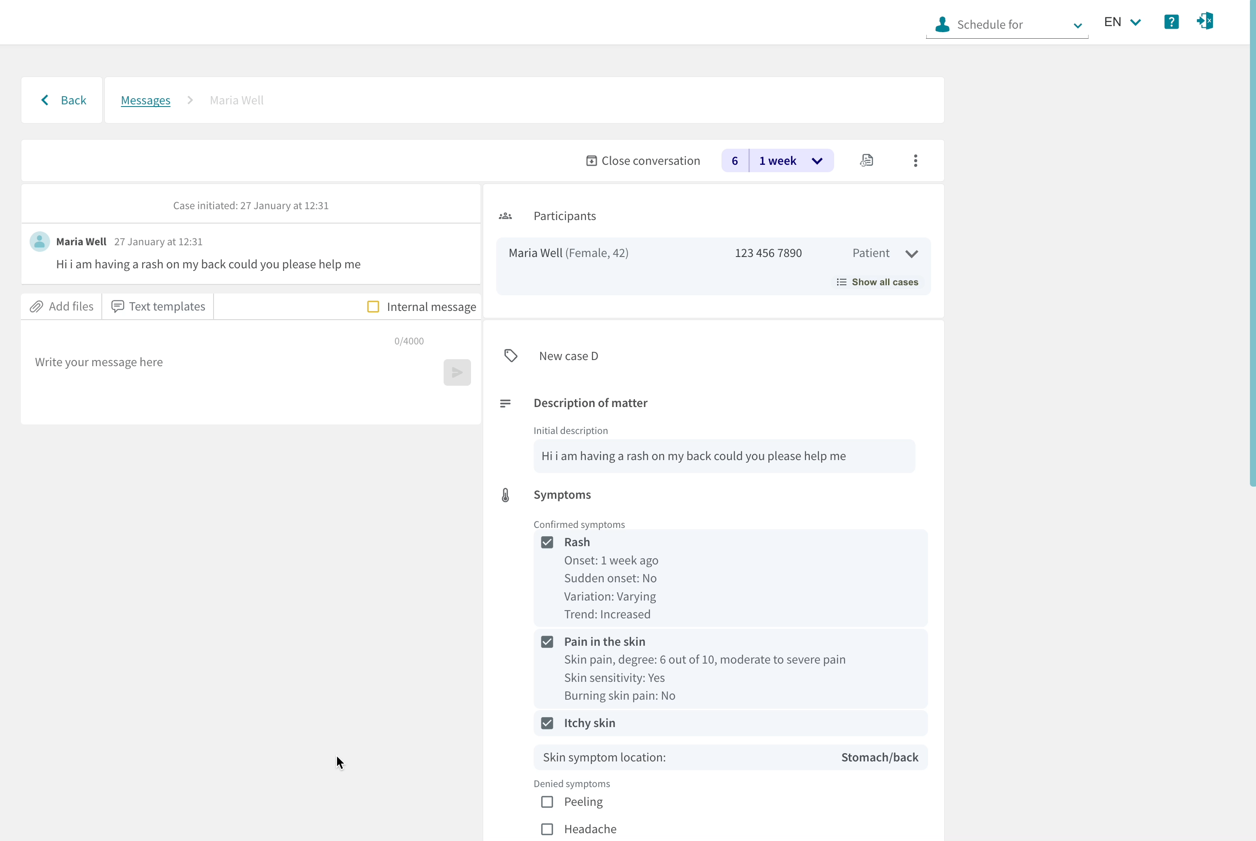This screenshot has height=841, width=1256.
Task: Click the Back navigation button
Action: pos(62,100)
